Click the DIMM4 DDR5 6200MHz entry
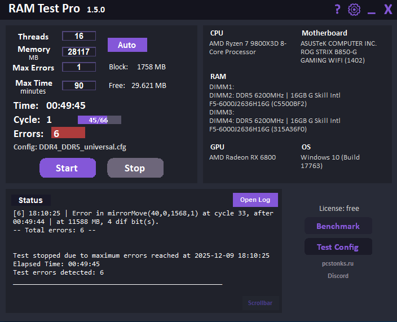Image resolution: width=397 pixels, height=322 pixels. (275, 125)
